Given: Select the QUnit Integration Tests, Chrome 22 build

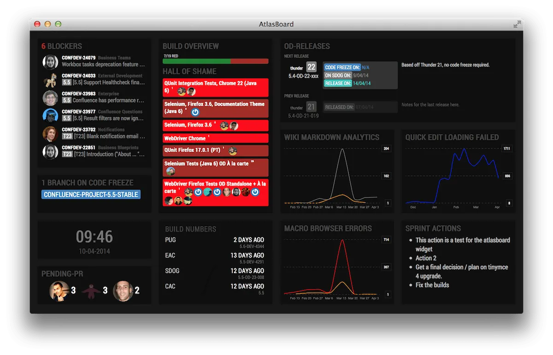Looking at the screenshot, I should (216, 87).
